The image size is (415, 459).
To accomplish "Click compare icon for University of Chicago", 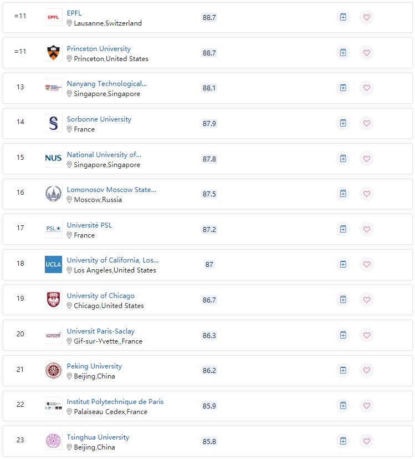I will click(343, 300).
